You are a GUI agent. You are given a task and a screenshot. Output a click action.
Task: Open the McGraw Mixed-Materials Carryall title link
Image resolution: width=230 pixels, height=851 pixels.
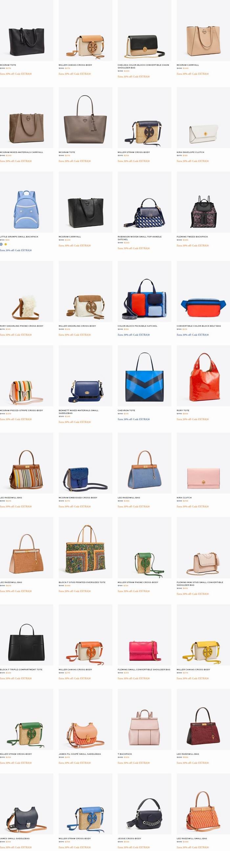(21, 152)
